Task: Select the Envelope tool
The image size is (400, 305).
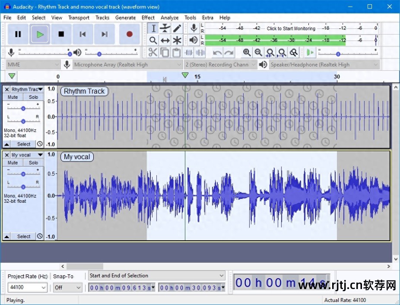Action: (165, 28)
